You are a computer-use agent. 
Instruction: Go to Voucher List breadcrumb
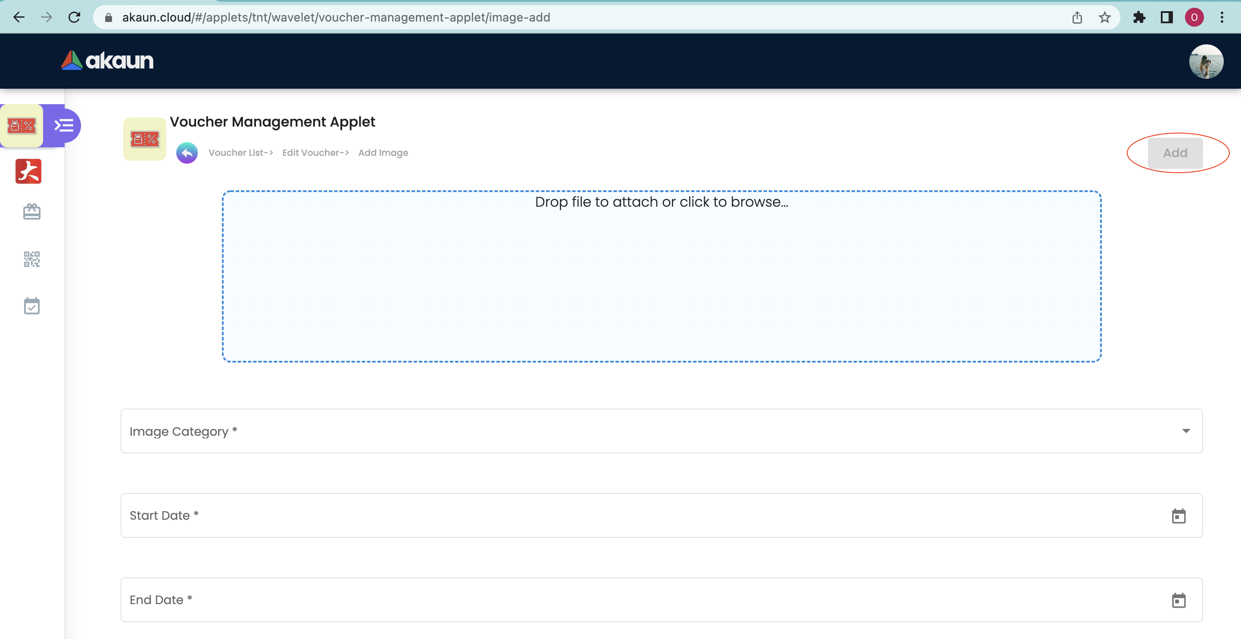tap(240, 153)
